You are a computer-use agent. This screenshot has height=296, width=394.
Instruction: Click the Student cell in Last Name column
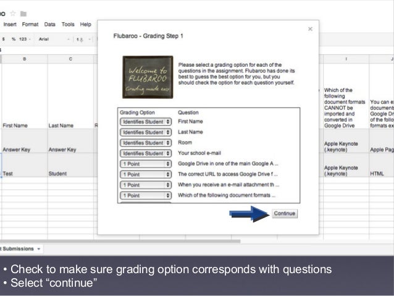click(x=70, y=165)
